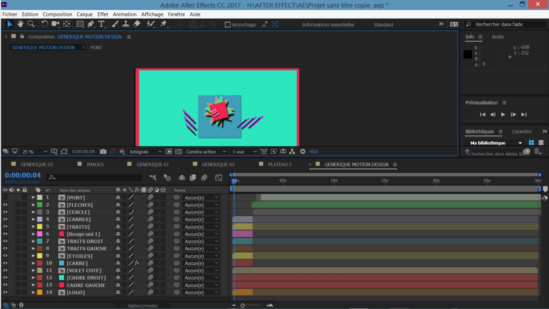Click the timeline zoom slider handle
Image resolution: width=549 pixels, height=309 pixels.
tap(242, 306)
